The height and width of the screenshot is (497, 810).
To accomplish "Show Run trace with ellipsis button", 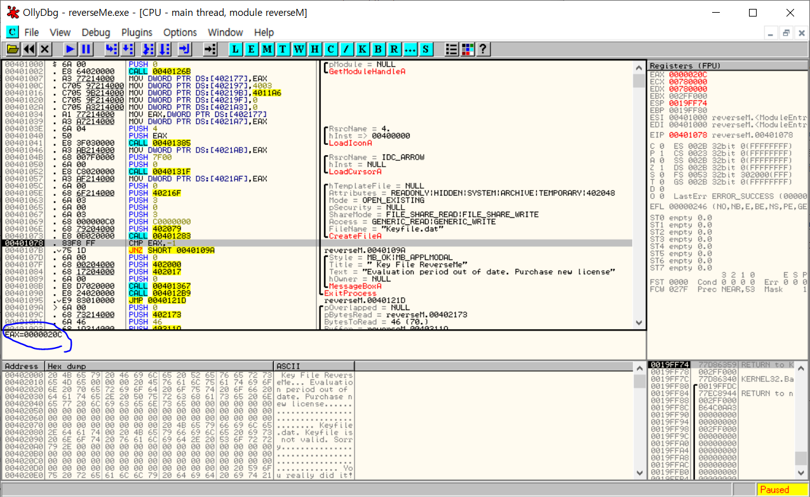I will (410, 49).
